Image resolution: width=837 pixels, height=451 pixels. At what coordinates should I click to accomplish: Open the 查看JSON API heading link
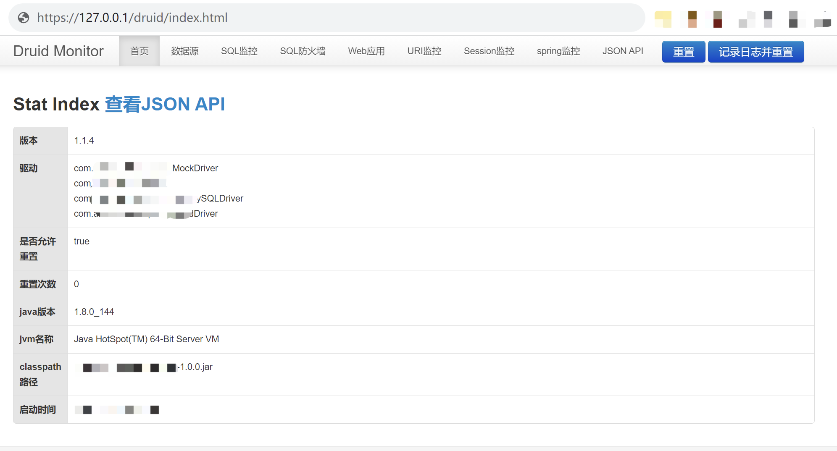click(x=165, y=104)
